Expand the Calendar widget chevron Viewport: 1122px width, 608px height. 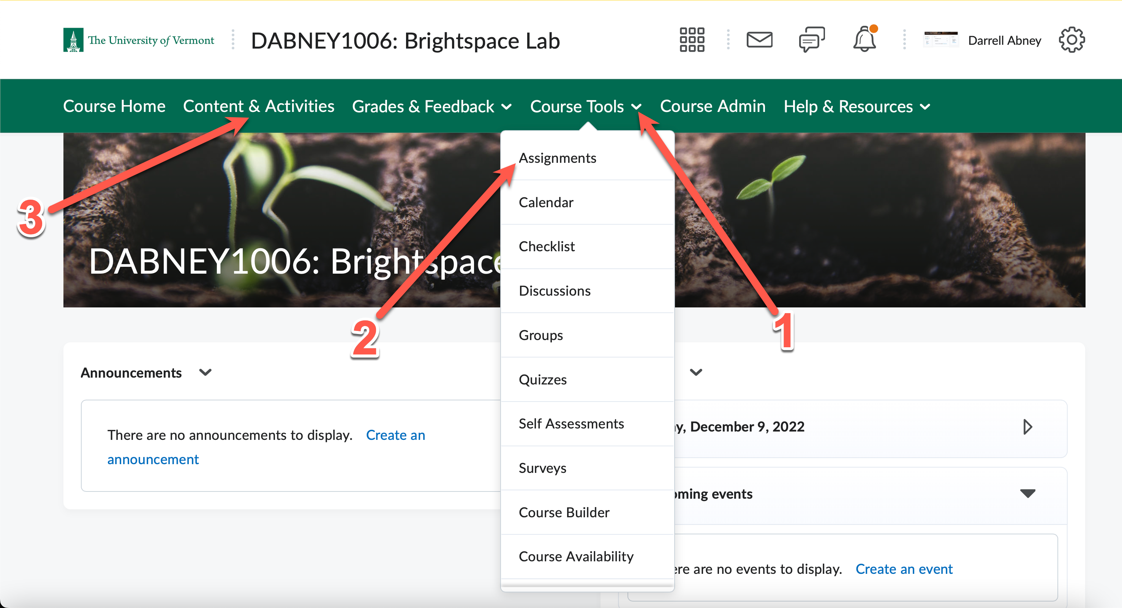click(696, 372)
